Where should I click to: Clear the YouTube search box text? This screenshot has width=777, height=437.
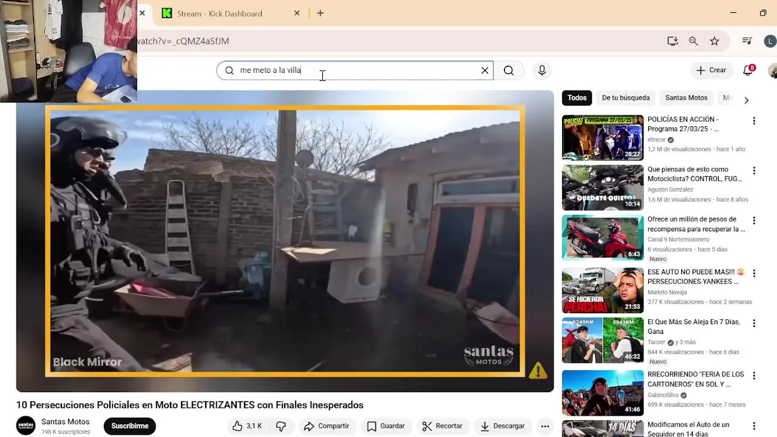[484, 70]
